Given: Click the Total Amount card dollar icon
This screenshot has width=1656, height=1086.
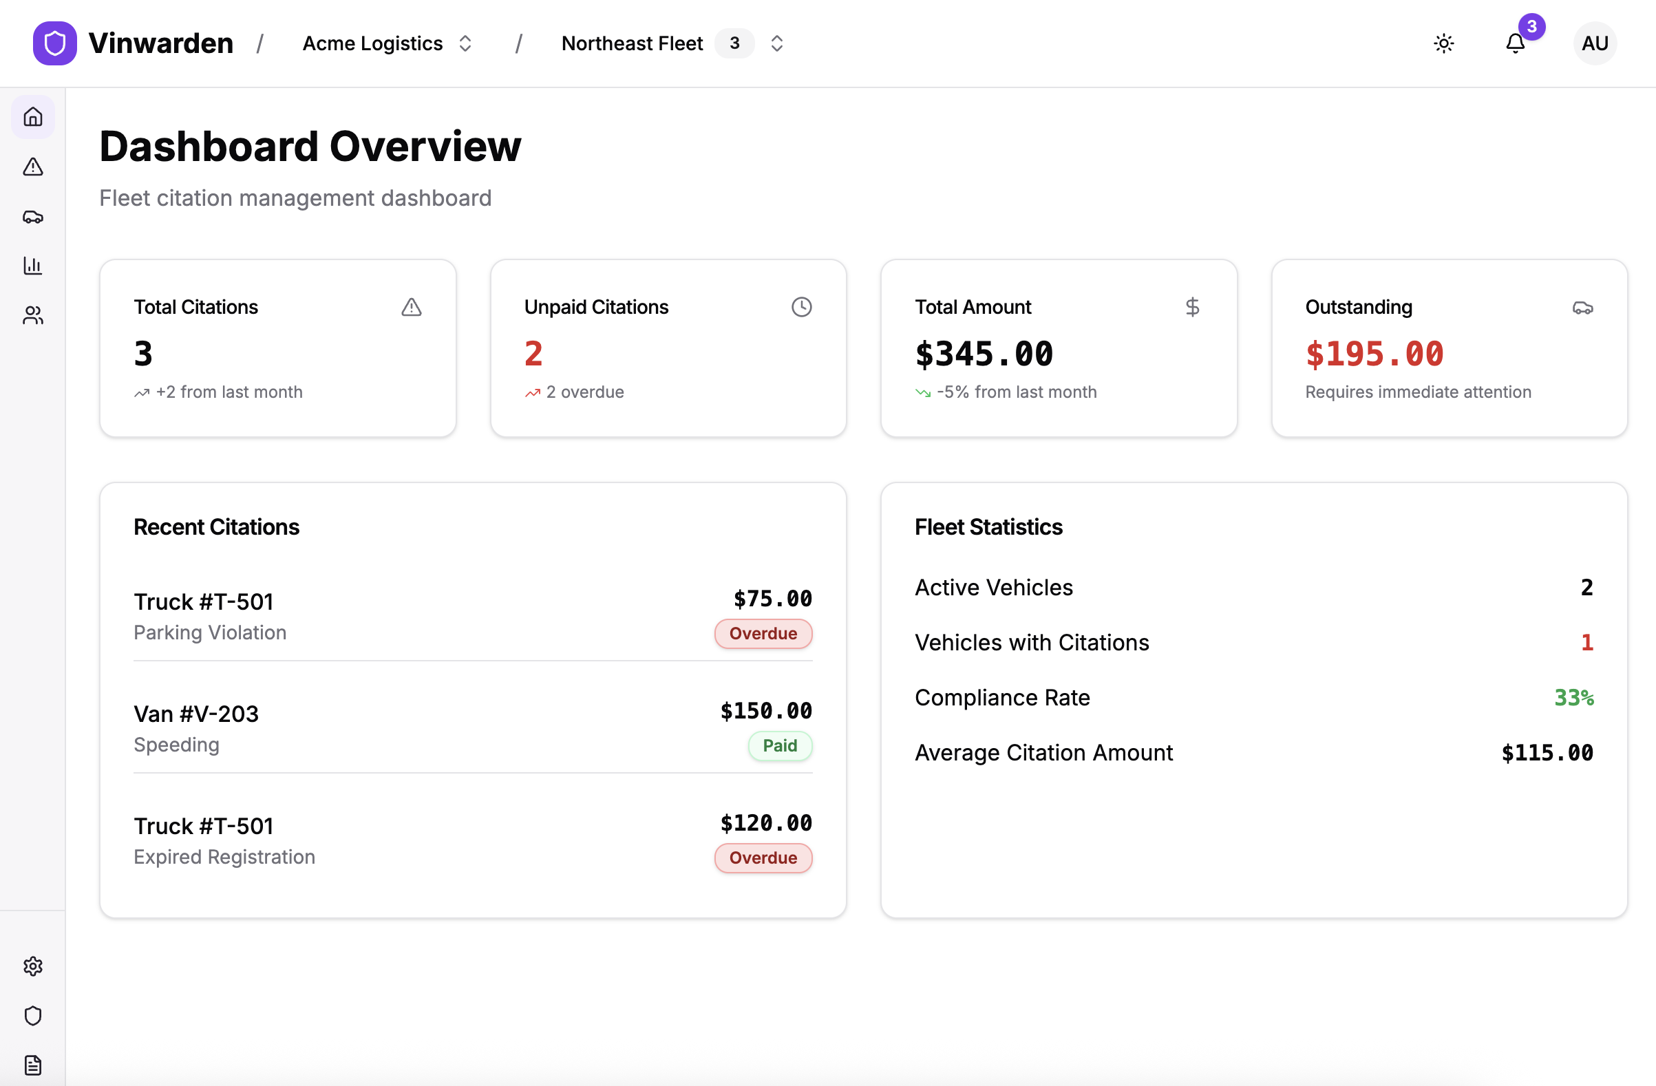Looking at the screenshot, I should pyautogui.click(x=1192, y=307).
